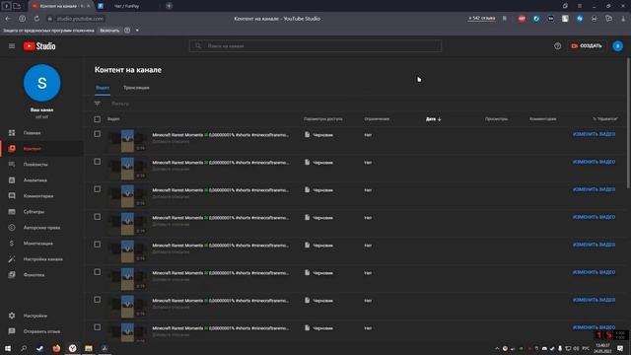Click the help question mark icon in Studio header

557,46
